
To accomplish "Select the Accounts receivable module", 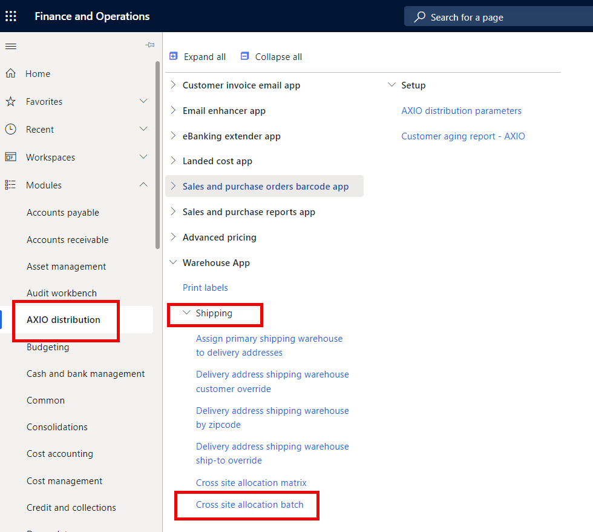I will (67, 239).
